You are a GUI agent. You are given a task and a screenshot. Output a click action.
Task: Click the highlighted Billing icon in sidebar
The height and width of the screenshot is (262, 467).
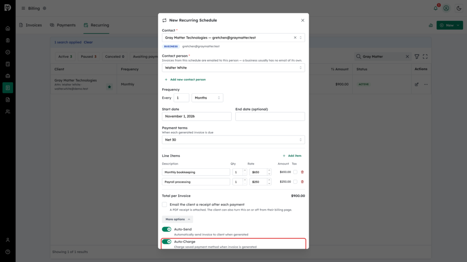(x=8, y=88)
